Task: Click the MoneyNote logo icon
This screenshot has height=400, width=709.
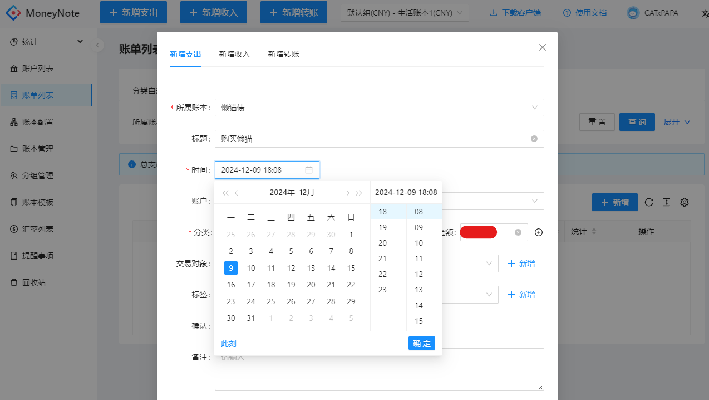Action: 14,13
